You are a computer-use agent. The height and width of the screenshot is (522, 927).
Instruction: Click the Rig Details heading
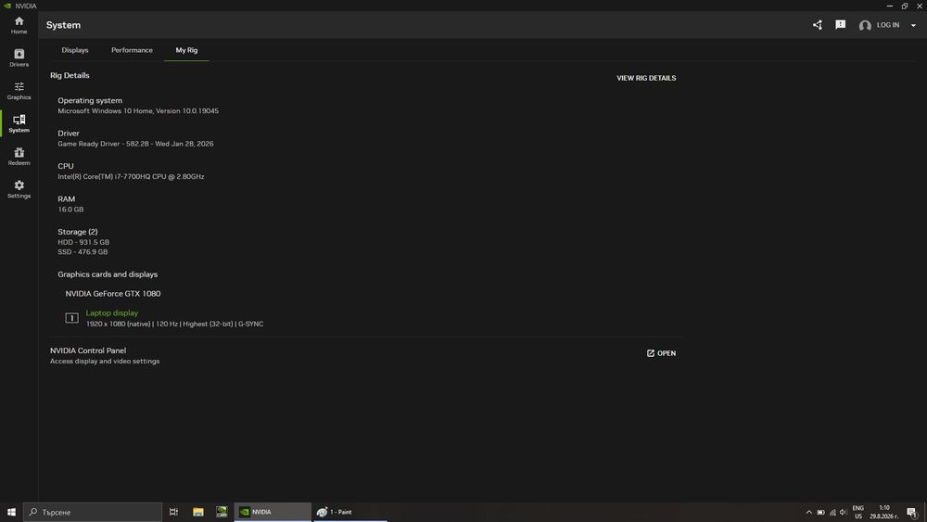click(70, 76)
